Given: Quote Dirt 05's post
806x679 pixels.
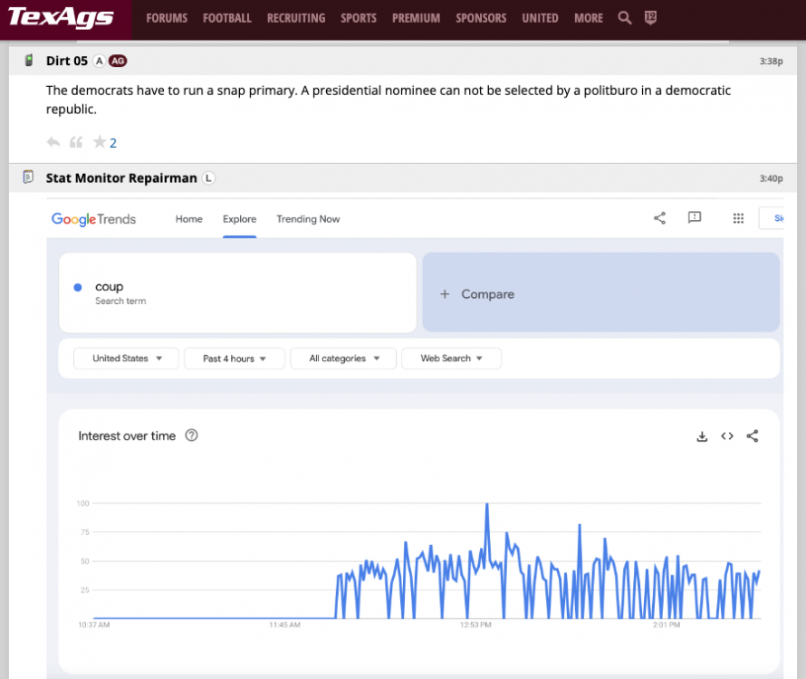Looking at the screenshot, I should (x=76, y=142).
